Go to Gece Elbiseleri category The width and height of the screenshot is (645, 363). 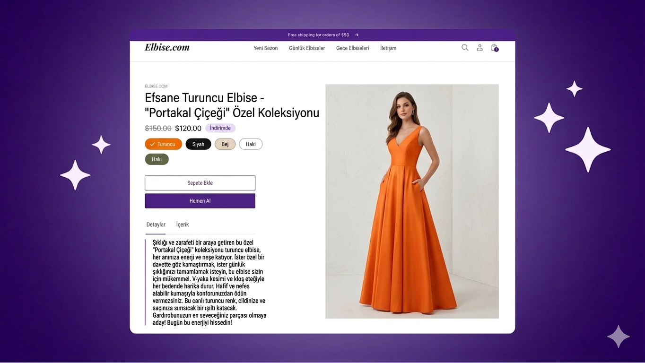[x=352, y=48]
